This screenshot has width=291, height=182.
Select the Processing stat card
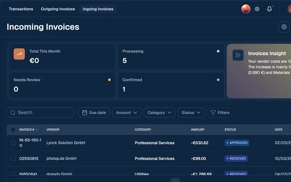point(171,57)
